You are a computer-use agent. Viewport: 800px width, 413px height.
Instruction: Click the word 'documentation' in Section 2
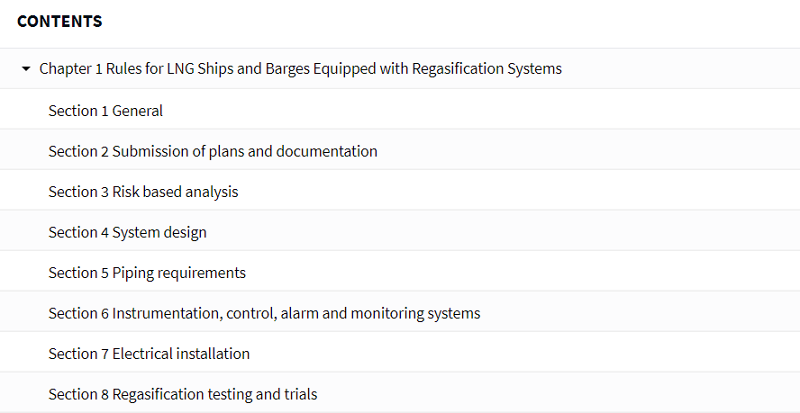326,151
